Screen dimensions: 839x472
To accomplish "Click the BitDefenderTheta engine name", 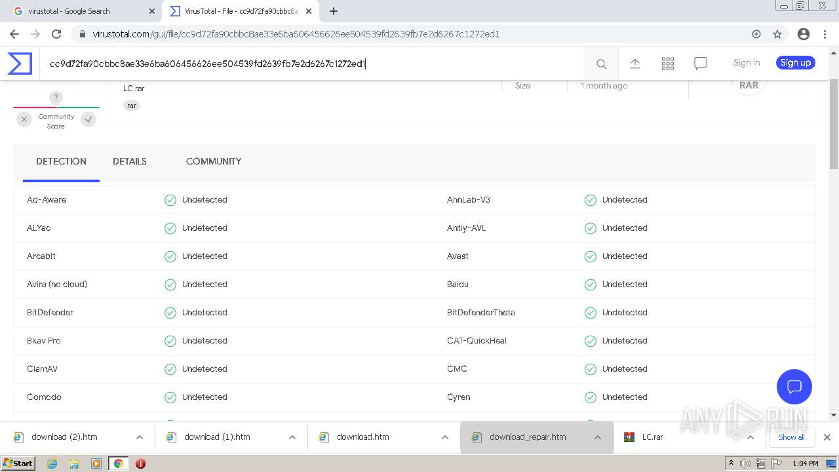I will point(481,313).
